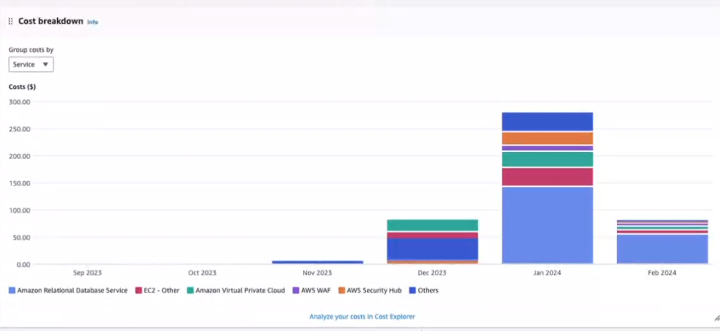Select the AWS Security Hub legend item
Image resolution: width=720 pixels, height=331 pixels.
pos(369,290)
